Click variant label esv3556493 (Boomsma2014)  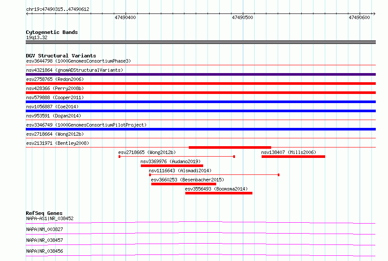(x=216, y=189)
